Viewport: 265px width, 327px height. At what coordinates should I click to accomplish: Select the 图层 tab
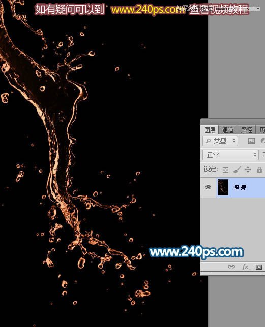[x=210, y=130]
